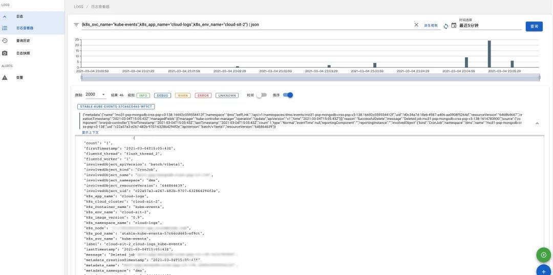The image size is (553, 275).
Task: Click the "count": "1" line
Action: point(98,143)
